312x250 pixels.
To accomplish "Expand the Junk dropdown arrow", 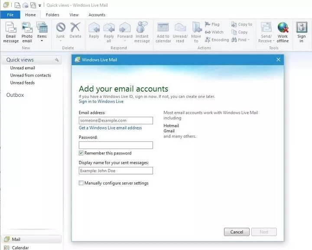I will (x=61, y=41).
